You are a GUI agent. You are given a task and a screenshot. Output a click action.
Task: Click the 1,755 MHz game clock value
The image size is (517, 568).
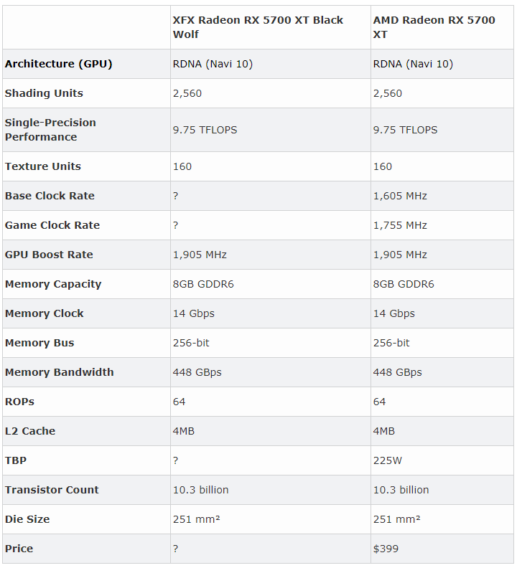point(400,225)
